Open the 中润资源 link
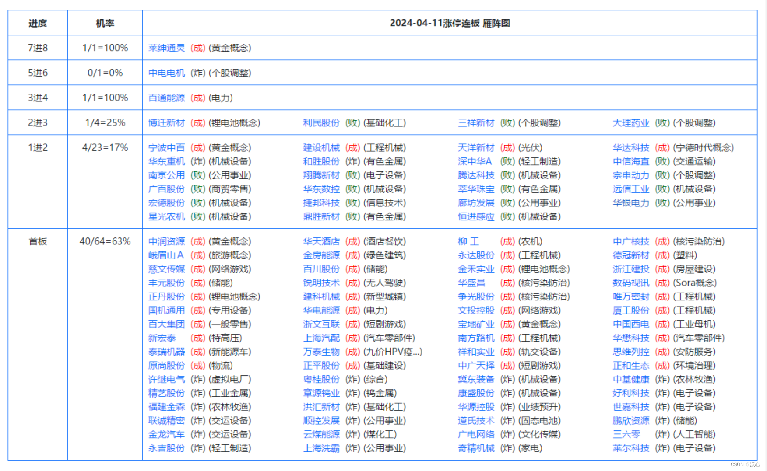Image resolution: width=767 pixels, height=471 pixels. pyautogui.click(x=166, y=242)
